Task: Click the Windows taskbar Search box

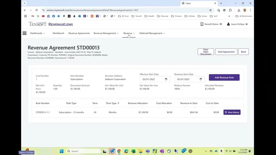Action: tap(83, 151)
